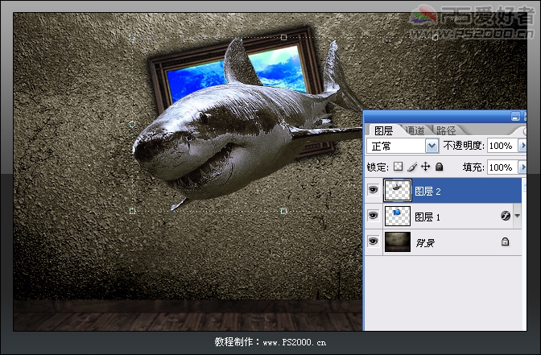
Task: Select 图层 1 picture frame thumbnail
Action: 398,216
